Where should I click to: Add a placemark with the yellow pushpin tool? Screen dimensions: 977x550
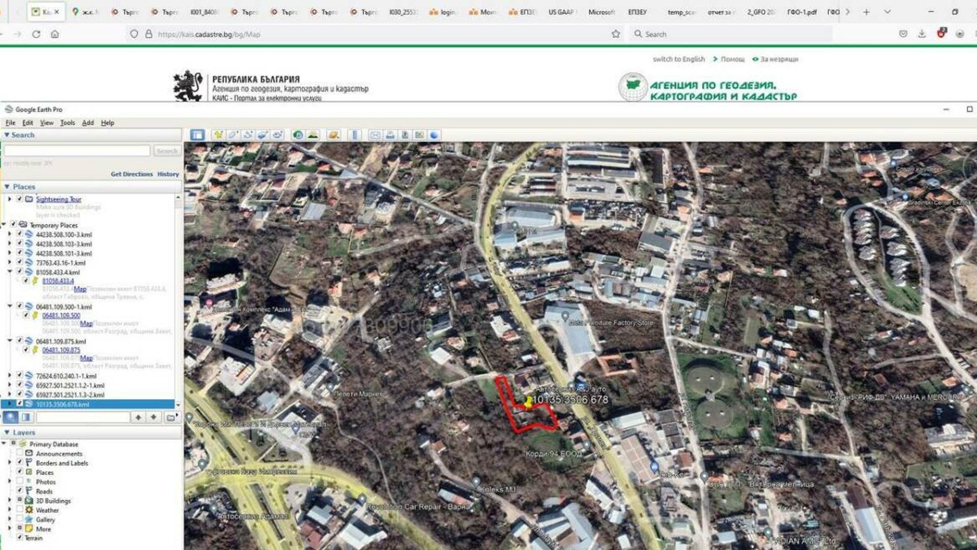click(218, 135)
